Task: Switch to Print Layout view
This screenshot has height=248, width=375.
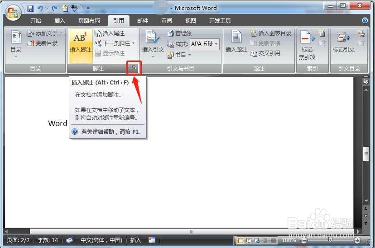Action: point(240,240)
